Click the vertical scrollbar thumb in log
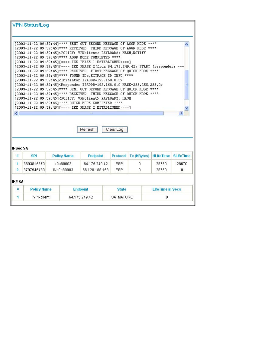The width and height of the screenshot is (261, 354). point(187,85)
